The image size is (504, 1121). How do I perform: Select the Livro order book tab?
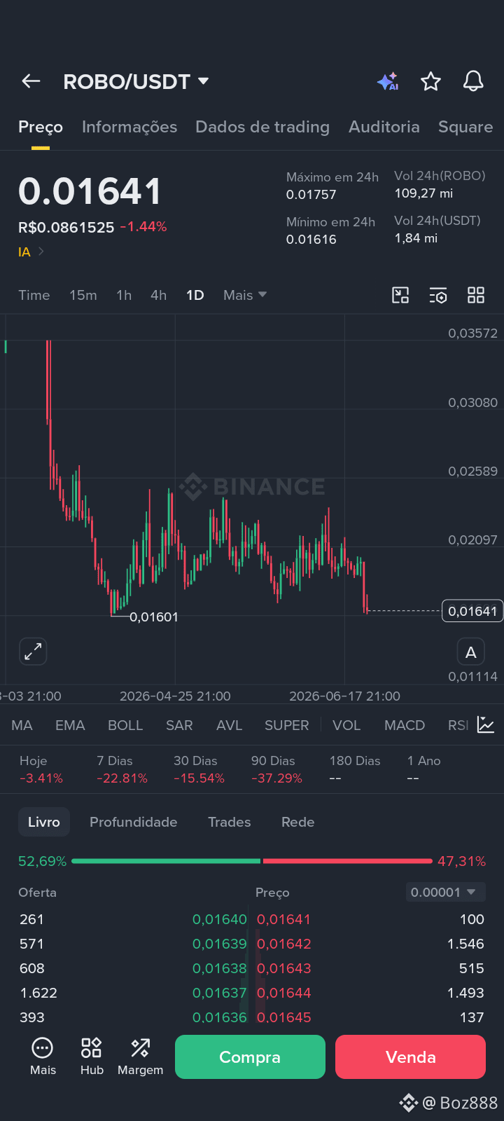pyautogui.click(x=44, y=822)
